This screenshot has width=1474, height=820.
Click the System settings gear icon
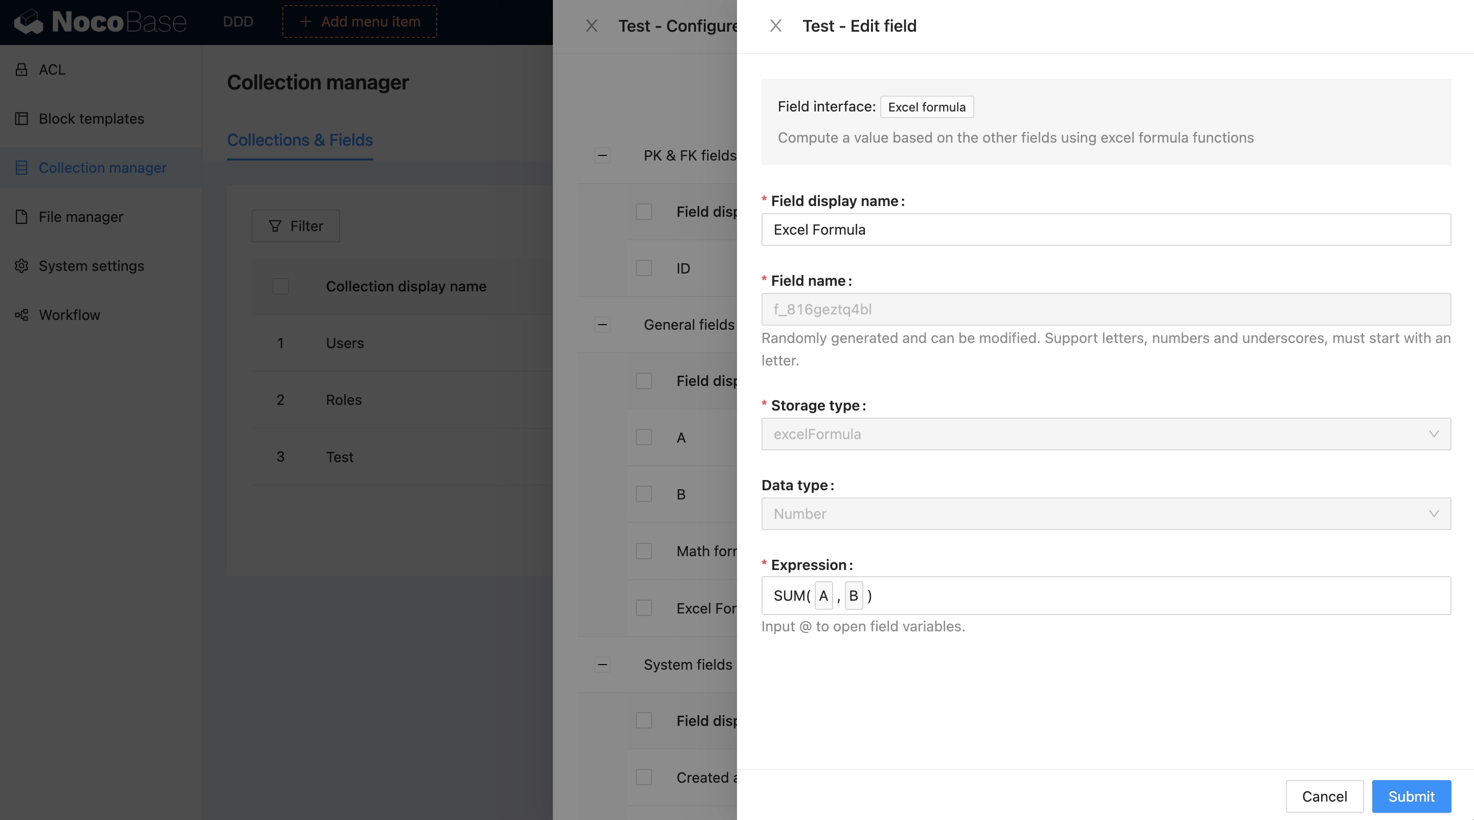[21, 266]
